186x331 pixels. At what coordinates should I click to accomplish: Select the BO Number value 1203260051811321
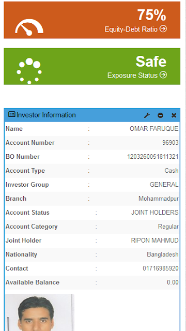(x=153, y=157)
